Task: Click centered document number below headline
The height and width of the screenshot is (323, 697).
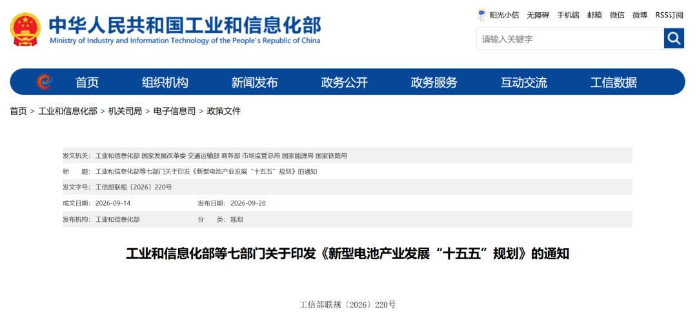Action: [x=348, y=305]
